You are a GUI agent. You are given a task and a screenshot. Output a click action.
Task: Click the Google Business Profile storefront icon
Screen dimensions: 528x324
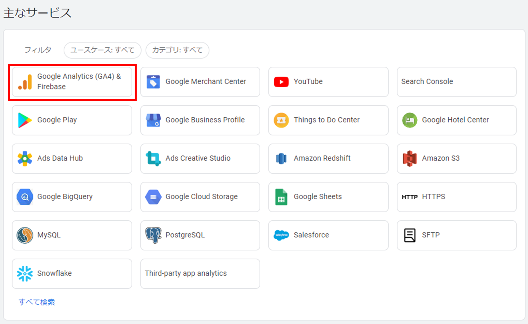(x=153, y=120)
